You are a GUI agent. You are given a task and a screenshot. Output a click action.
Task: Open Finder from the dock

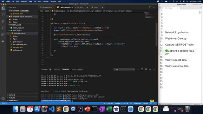[16, 109]
